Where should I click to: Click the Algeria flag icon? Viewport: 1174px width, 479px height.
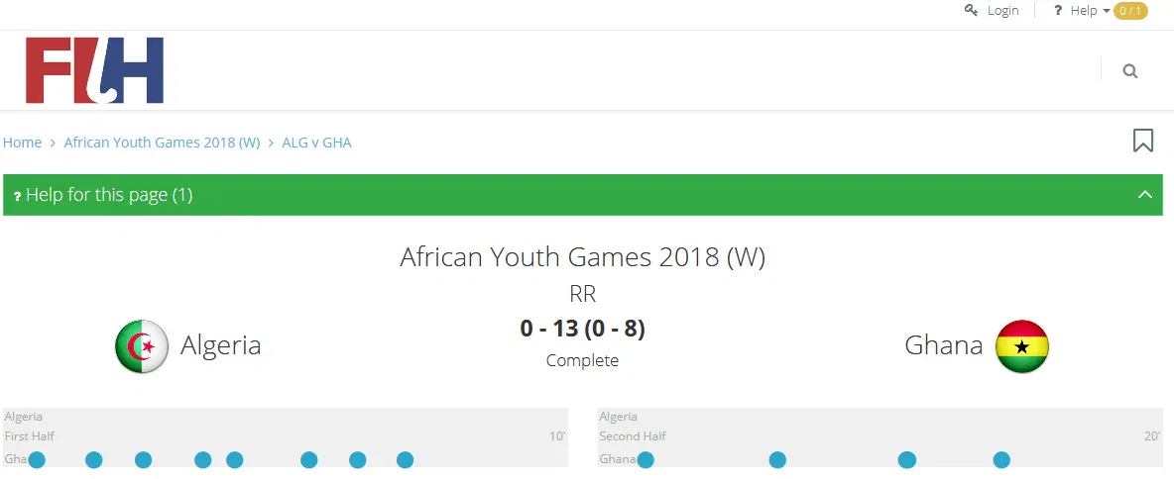tap(141, 346)
